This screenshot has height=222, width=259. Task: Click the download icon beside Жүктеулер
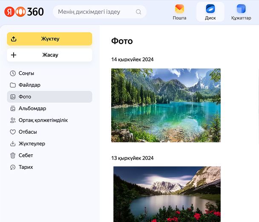pos(13,144)
